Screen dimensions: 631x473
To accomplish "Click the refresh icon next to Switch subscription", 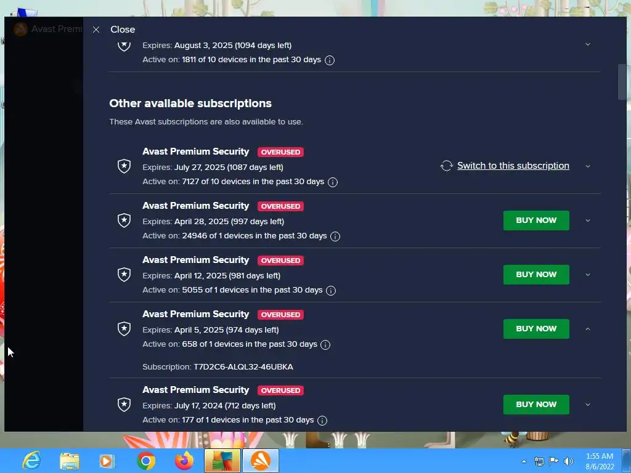I will tap(446, 166).
